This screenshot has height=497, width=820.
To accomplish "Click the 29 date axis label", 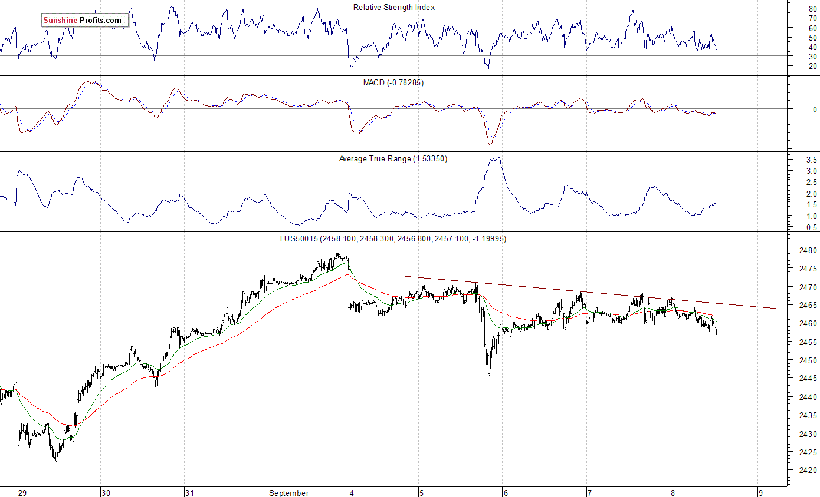I will point(22,492).
